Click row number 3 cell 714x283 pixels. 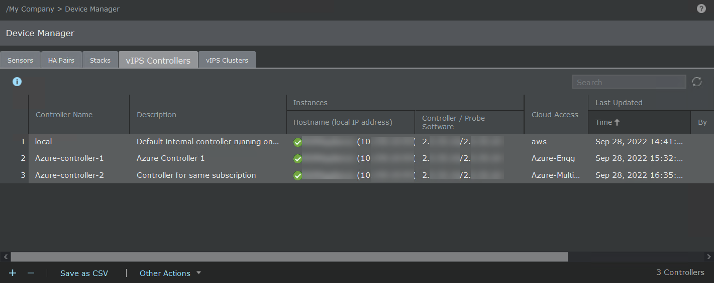(23, 175)
